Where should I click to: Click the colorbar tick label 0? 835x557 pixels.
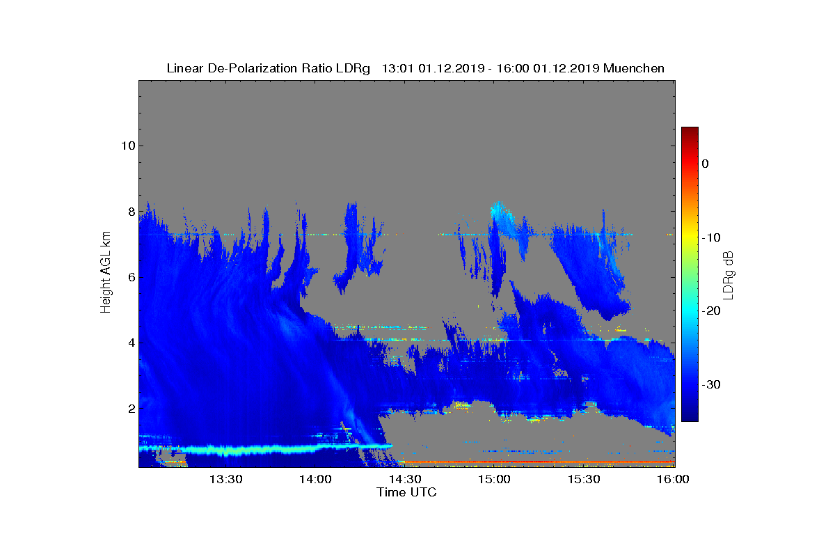pos(705,164)
